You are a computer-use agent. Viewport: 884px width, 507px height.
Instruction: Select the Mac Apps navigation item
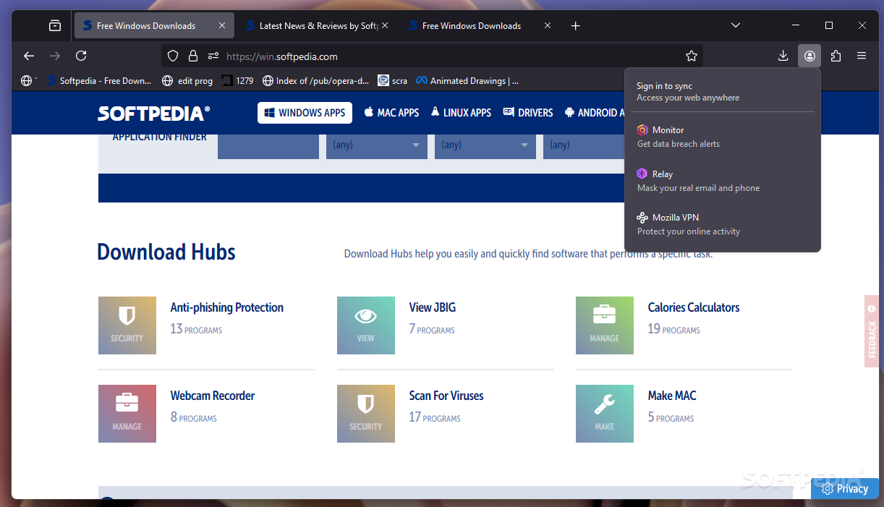(x=391, y=113)
